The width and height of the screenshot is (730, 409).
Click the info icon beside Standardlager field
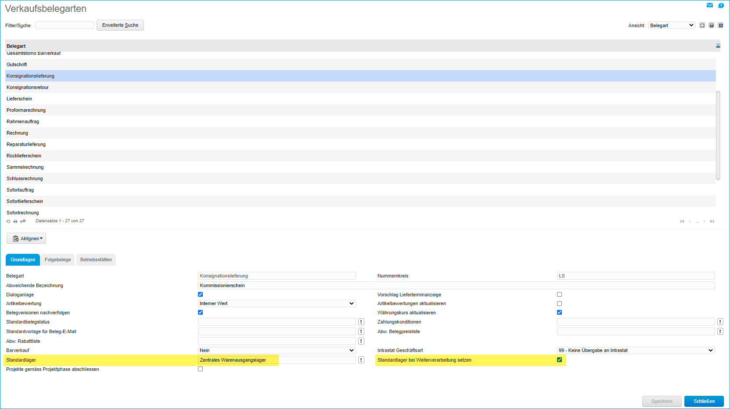tap(361, 360)
